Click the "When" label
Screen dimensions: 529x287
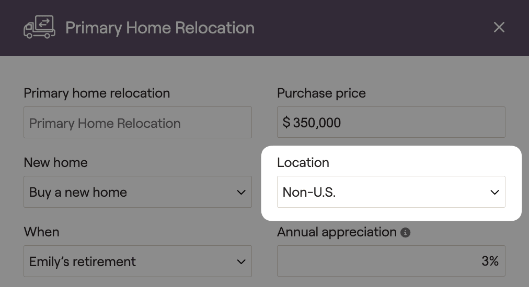point(41,232)
